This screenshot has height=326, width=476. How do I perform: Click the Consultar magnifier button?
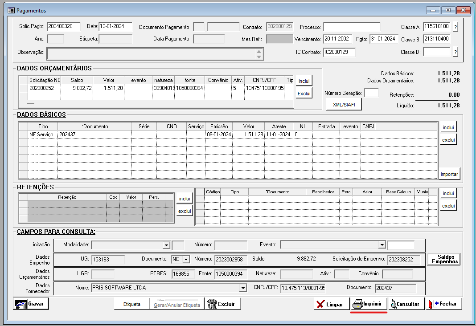coord(406,304)
